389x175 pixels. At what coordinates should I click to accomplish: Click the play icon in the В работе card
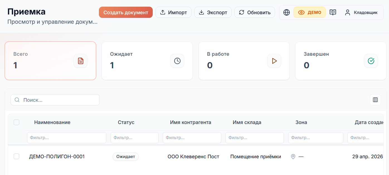tap(274, 61)
